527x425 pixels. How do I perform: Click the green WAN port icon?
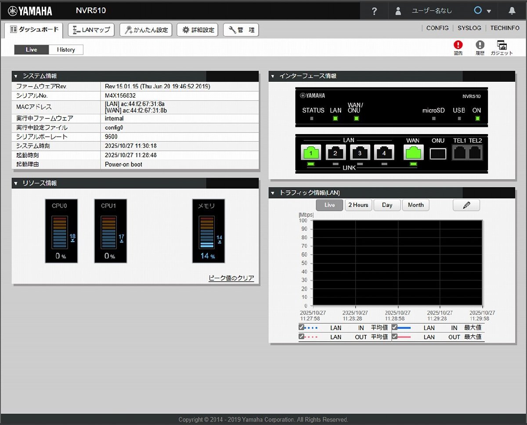coord(413,153)
